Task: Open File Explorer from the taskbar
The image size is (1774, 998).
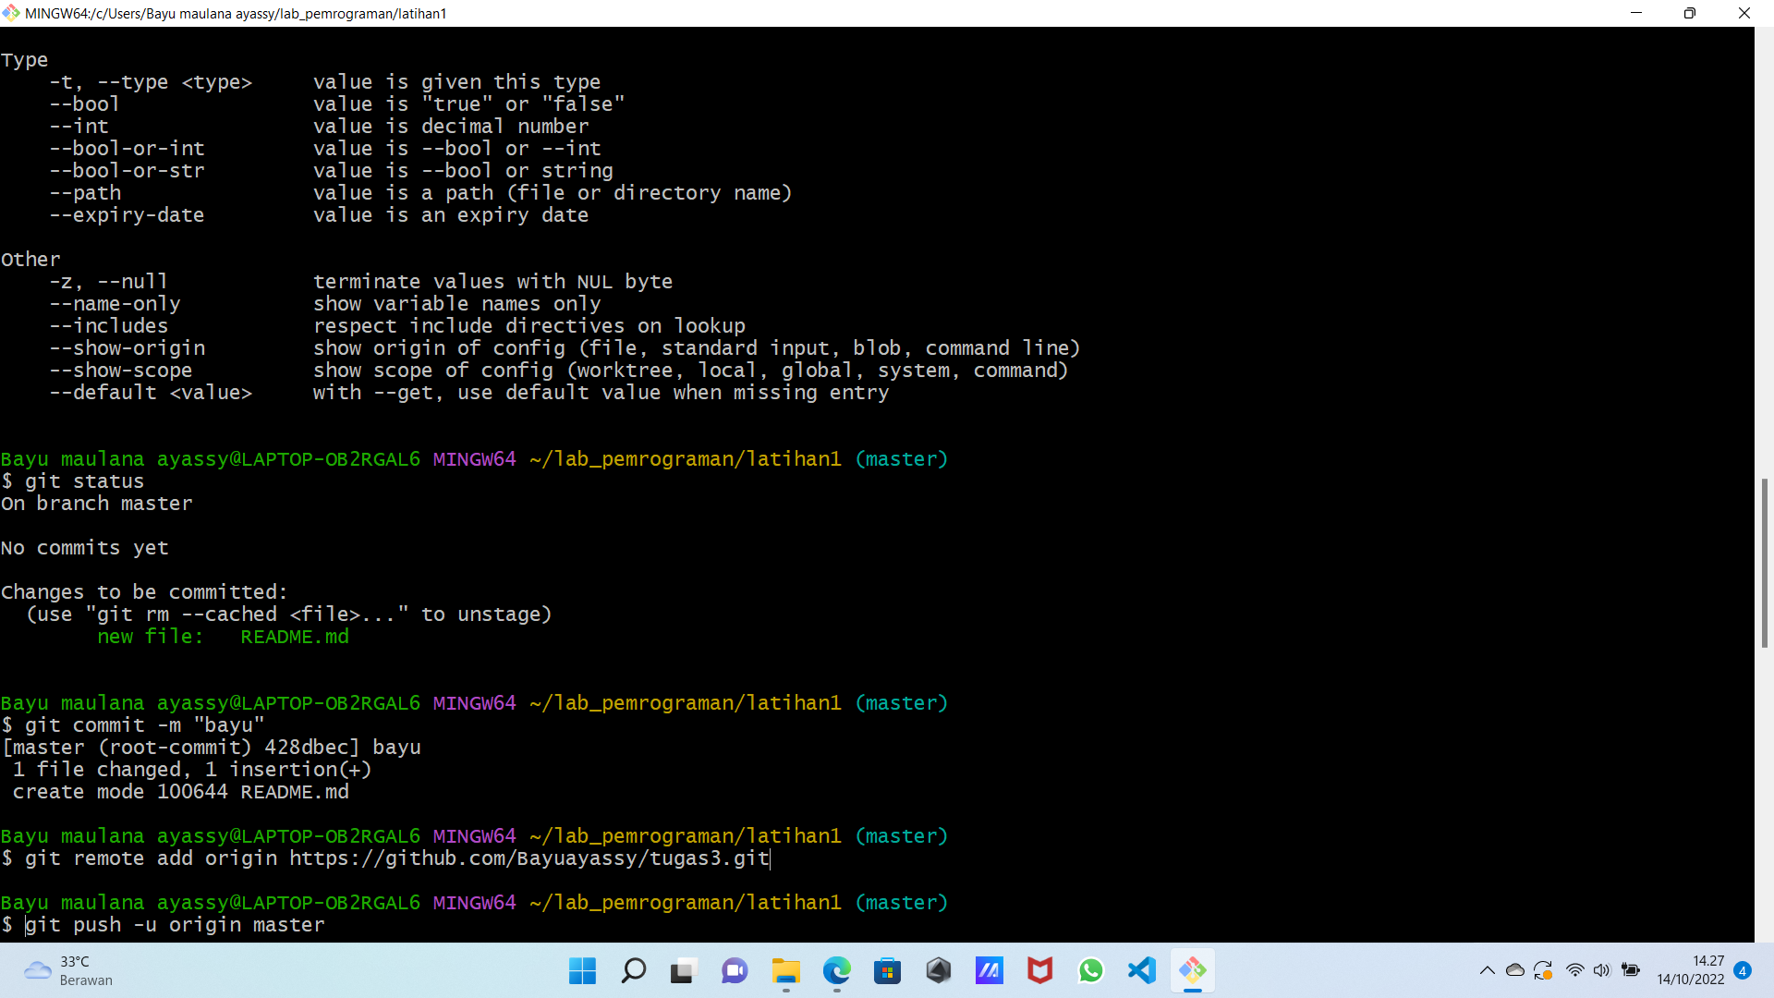Action: click(x=786, y=970)
